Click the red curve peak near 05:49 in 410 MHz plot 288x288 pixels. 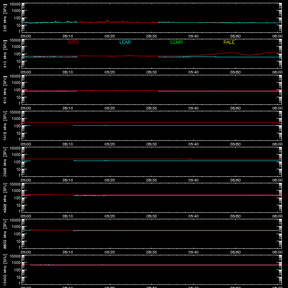pyautogui.click(x=230, y=53)
